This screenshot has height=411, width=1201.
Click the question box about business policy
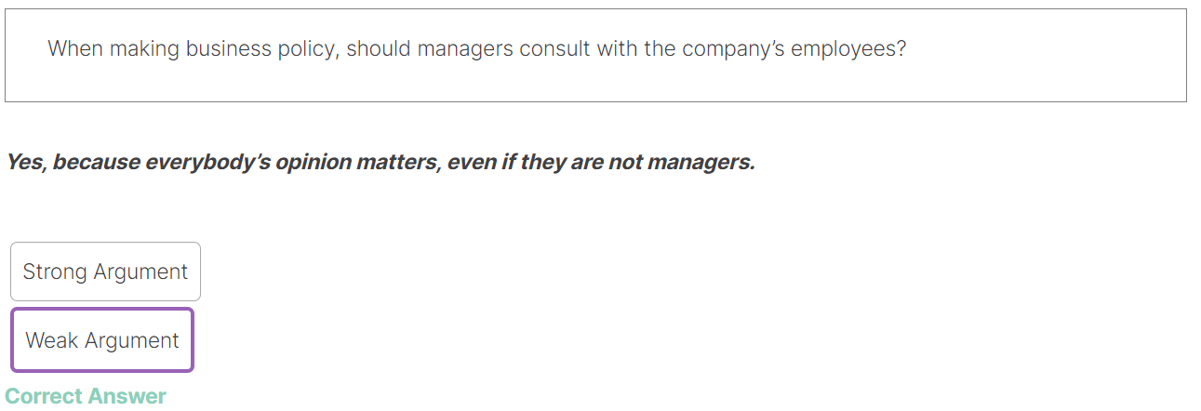(595, 55)
